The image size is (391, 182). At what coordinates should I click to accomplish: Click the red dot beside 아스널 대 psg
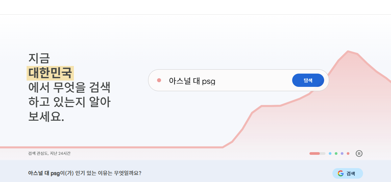pos(159,80)
